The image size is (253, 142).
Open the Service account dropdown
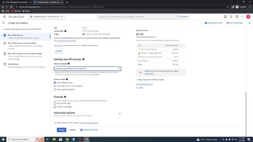(87, 69)
